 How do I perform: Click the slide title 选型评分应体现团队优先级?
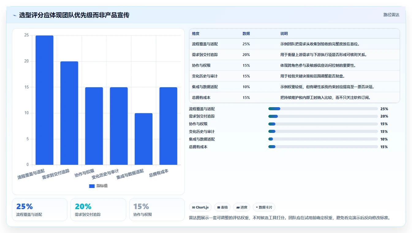74,15
